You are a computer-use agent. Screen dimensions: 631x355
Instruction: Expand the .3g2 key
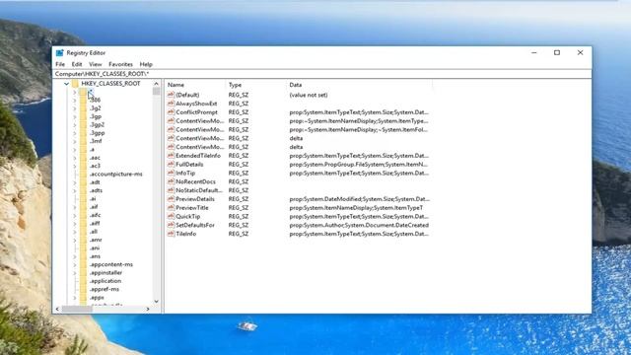75,108
